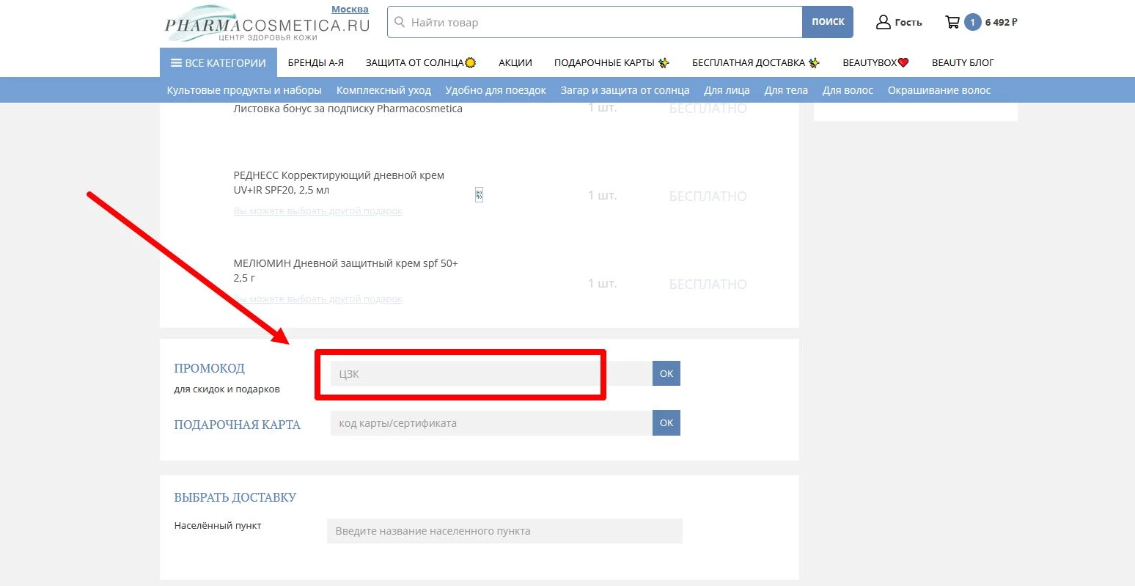1135x586 pixels.
Task: Click the shopping cart icon
Action: tap(952, 22)
